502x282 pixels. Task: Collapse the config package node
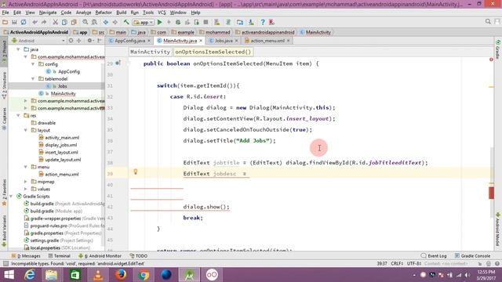pyautogui.click(x=33, y=64)
